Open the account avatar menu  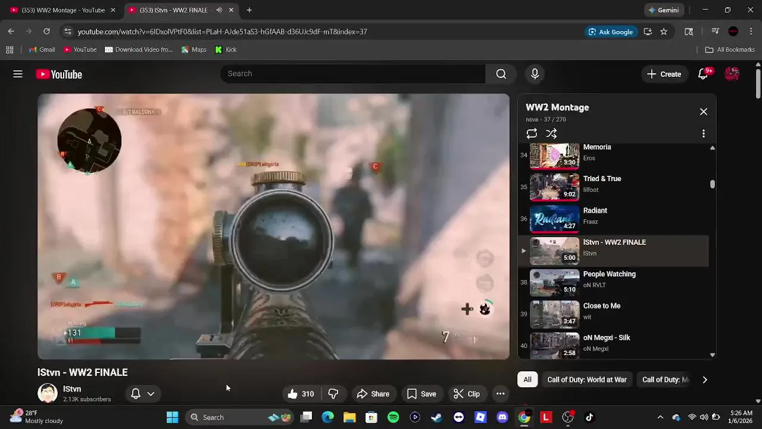point(732,74)
